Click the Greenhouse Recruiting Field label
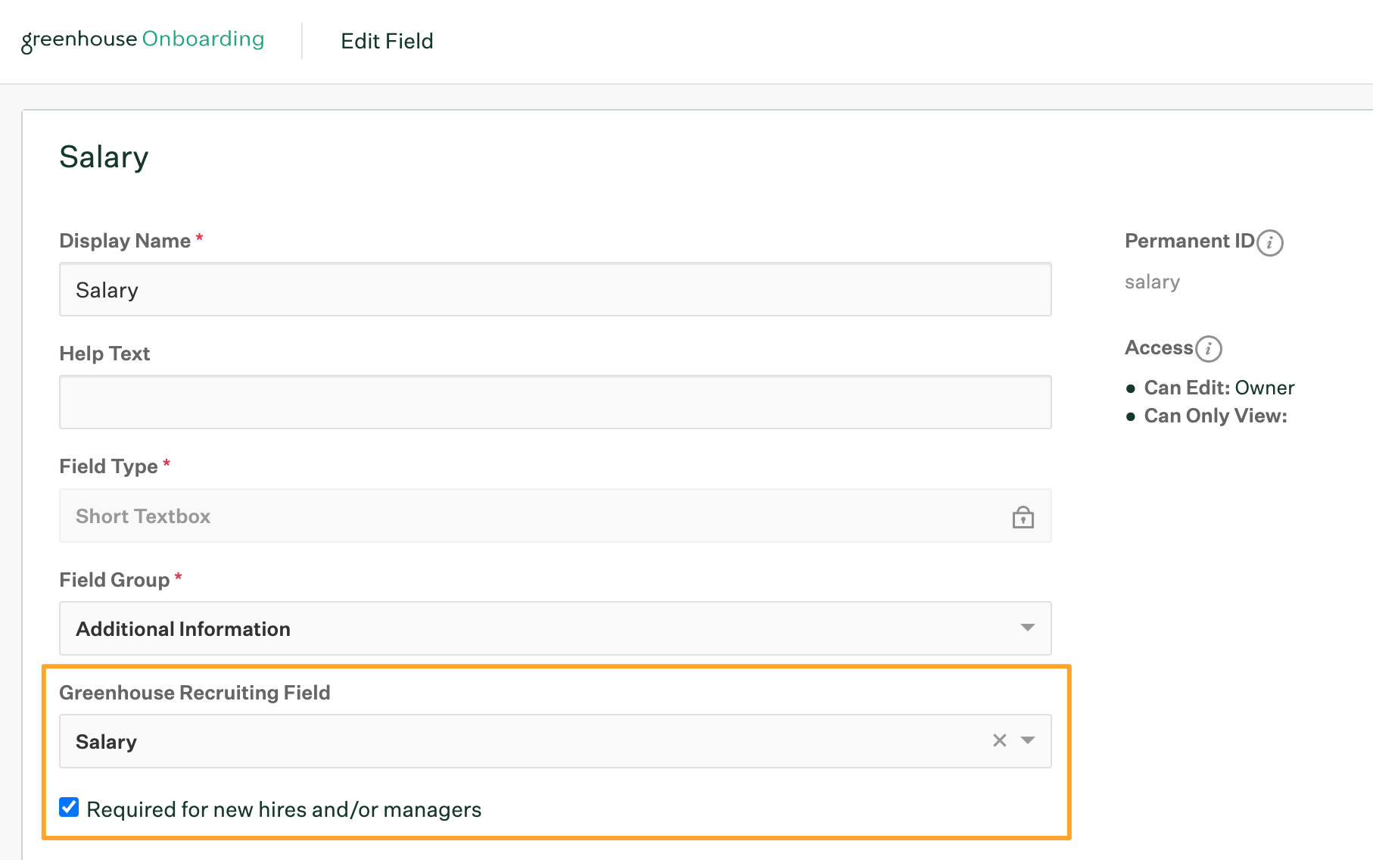 [x=195, y=693]
